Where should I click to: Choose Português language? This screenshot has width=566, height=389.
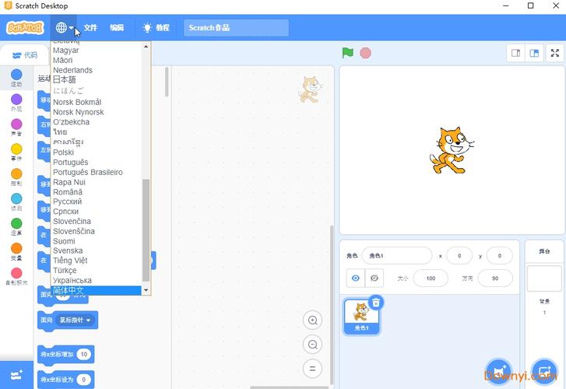[x=96, y=163]
